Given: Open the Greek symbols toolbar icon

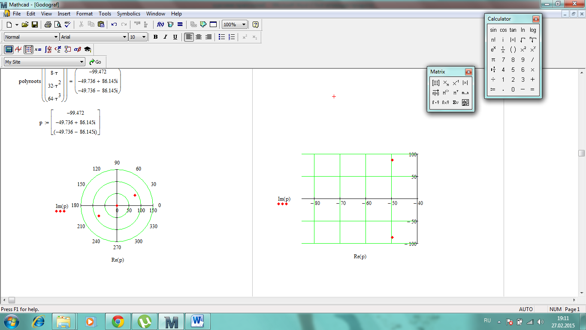Looking at the screenshot, I should click(77, 49).
